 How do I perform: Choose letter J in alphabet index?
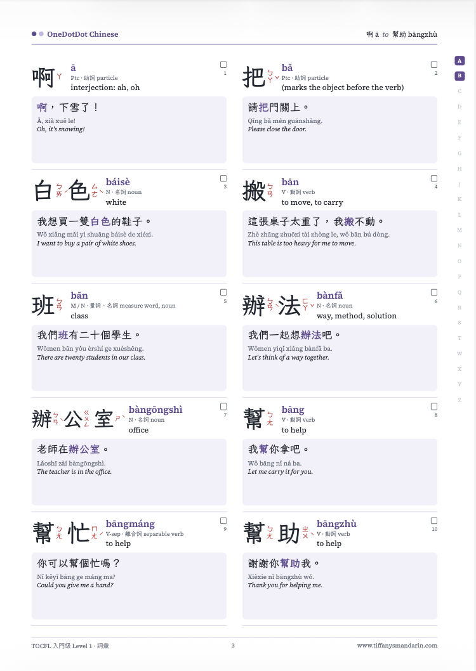point(459,185)
